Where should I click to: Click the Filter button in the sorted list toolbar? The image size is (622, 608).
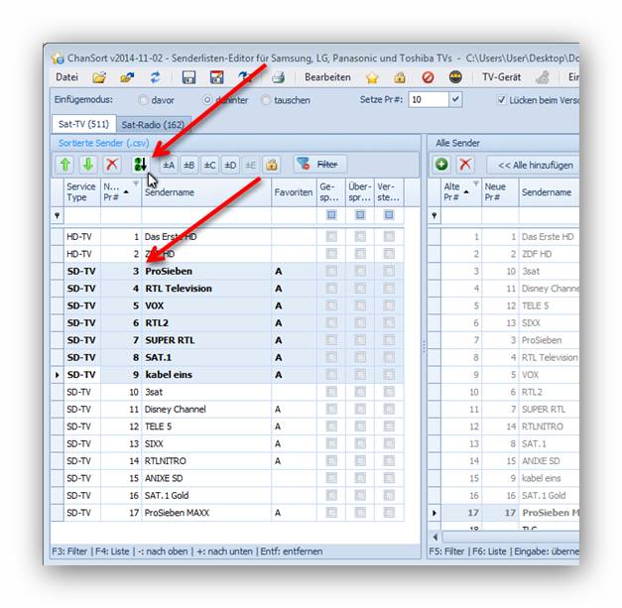(320, 165)
